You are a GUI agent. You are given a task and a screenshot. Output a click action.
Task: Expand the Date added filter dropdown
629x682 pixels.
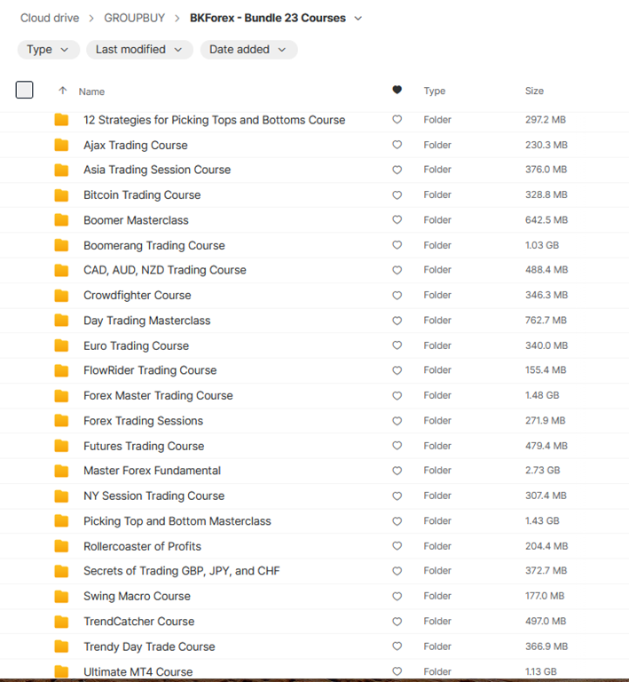click(248, 50)
